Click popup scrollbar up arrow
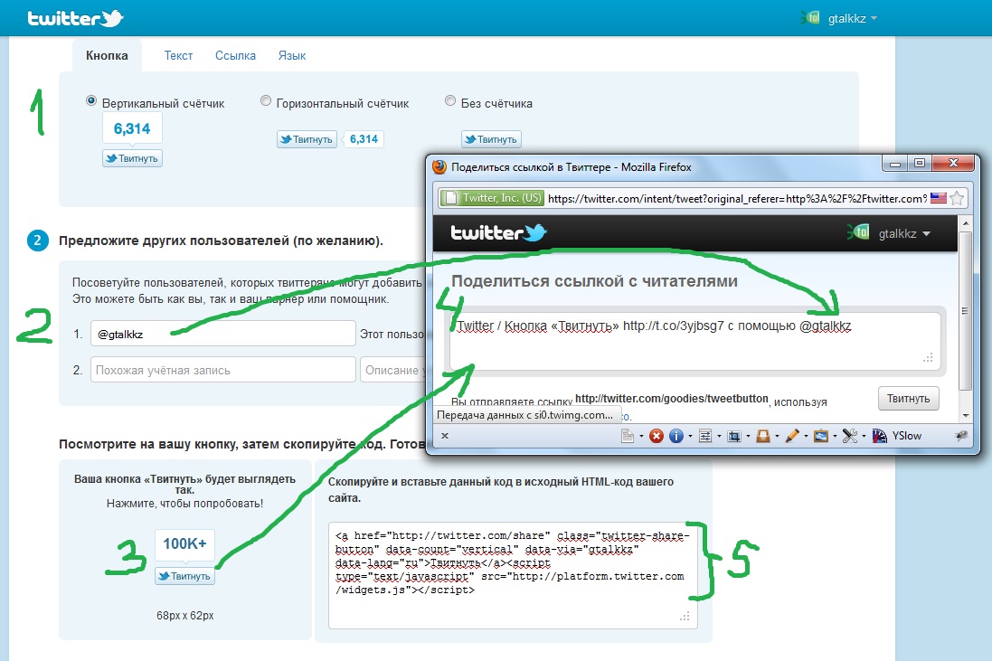The width and height of the screenshot is (992, 661). coord(966,223)
